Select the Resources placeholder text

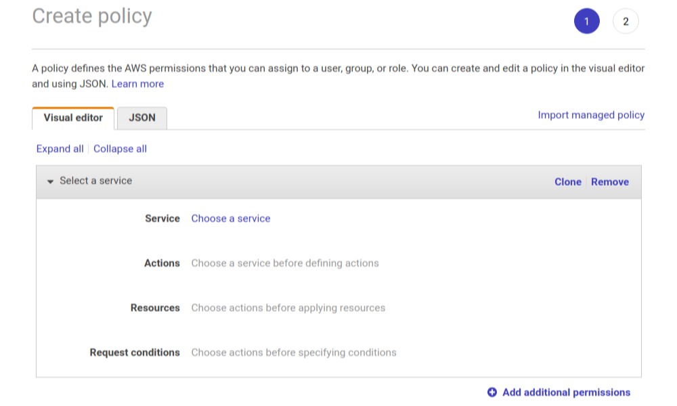(x=288, y=308)
